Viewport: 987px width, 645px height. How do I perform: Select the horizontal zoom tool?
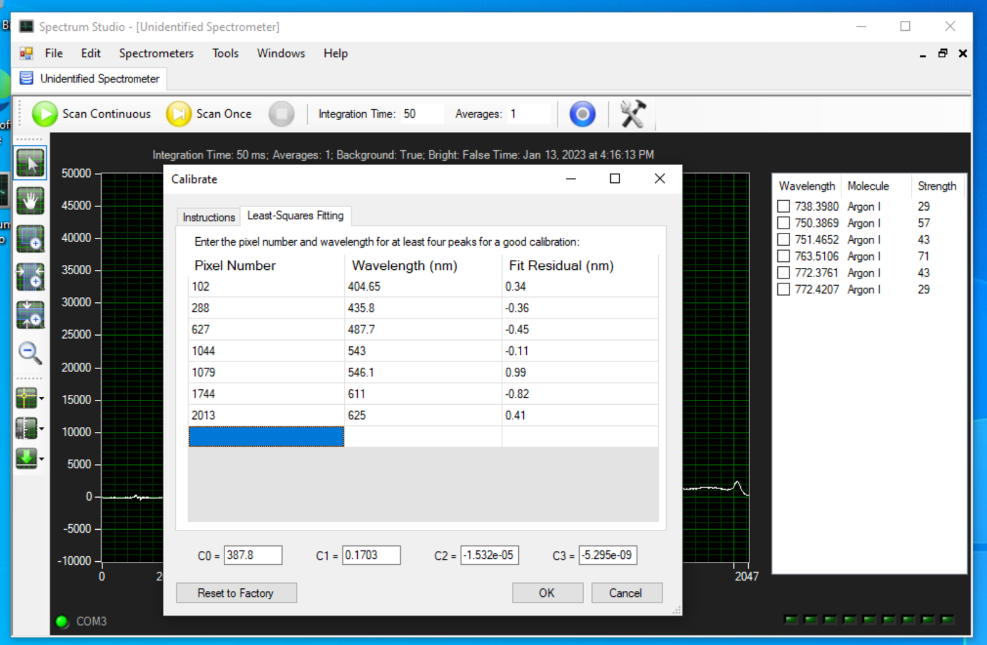[x=30, y=277]
